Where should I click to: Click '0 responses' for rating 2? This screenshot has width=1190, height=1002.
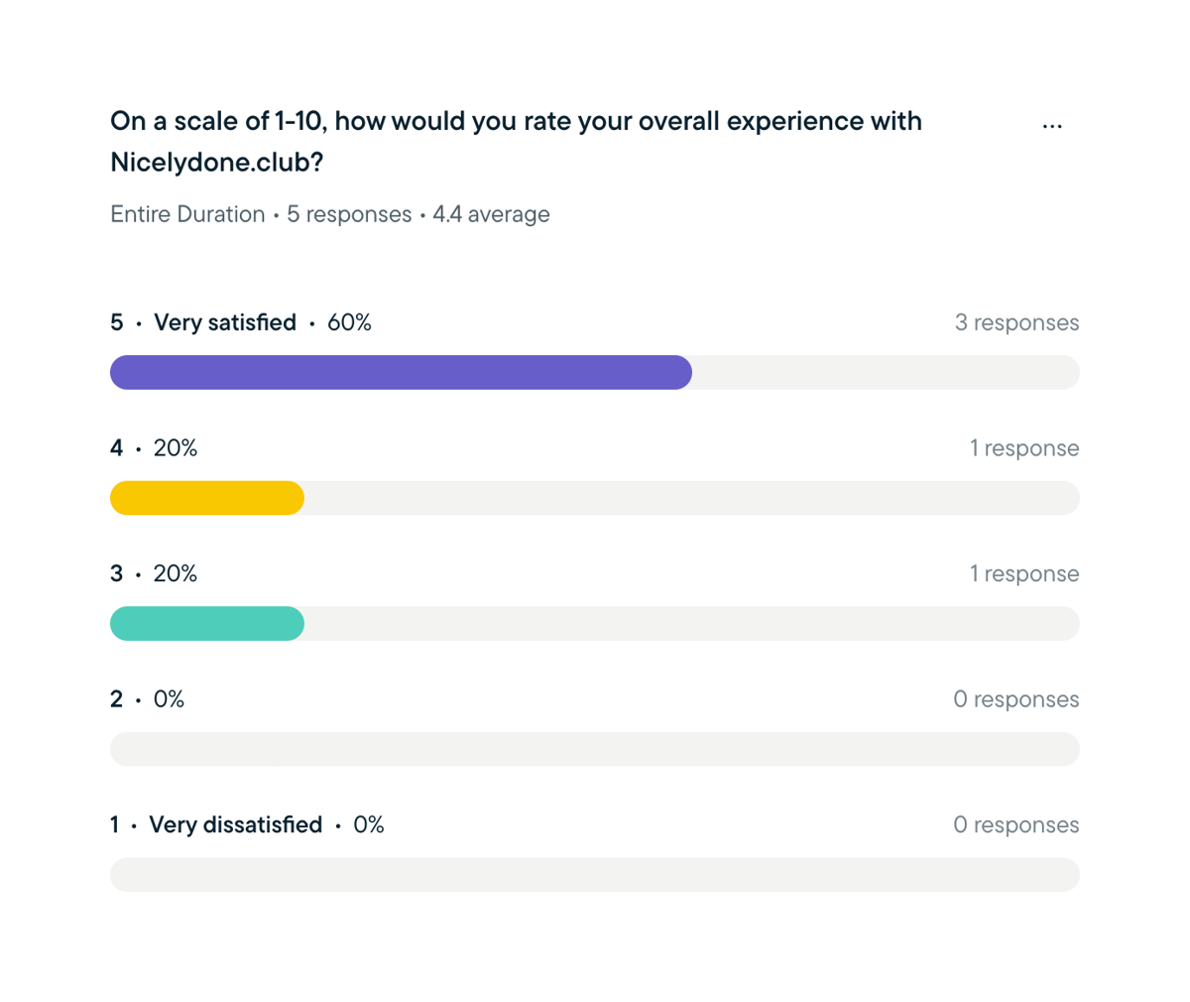coord(1015,699)
